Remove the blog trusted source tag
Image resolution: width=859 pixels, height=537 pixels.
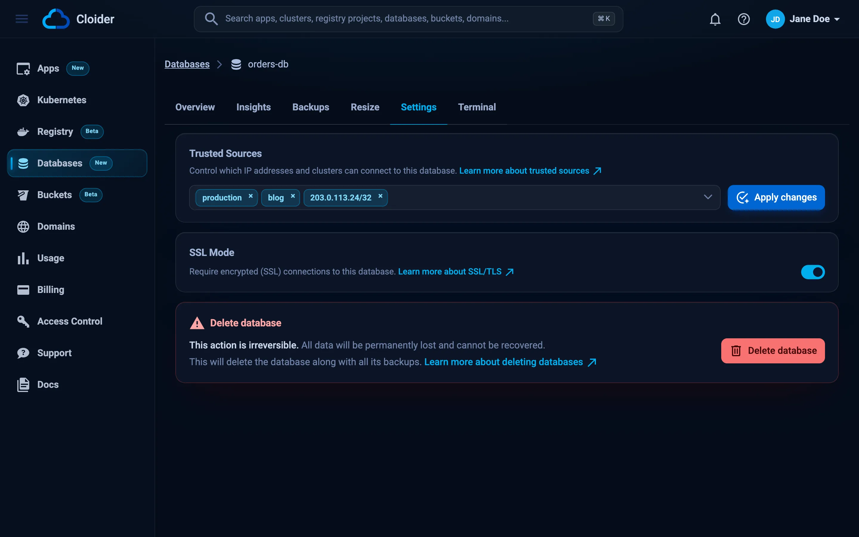(x=293, y=196)
